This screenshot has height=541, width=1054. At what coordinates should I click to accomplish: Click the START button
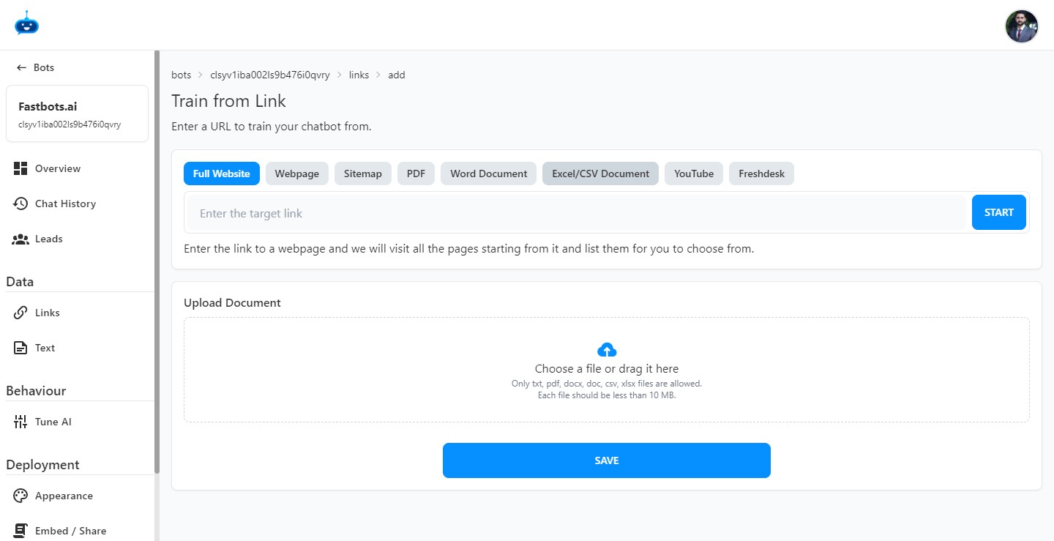(x=999, y=212)
